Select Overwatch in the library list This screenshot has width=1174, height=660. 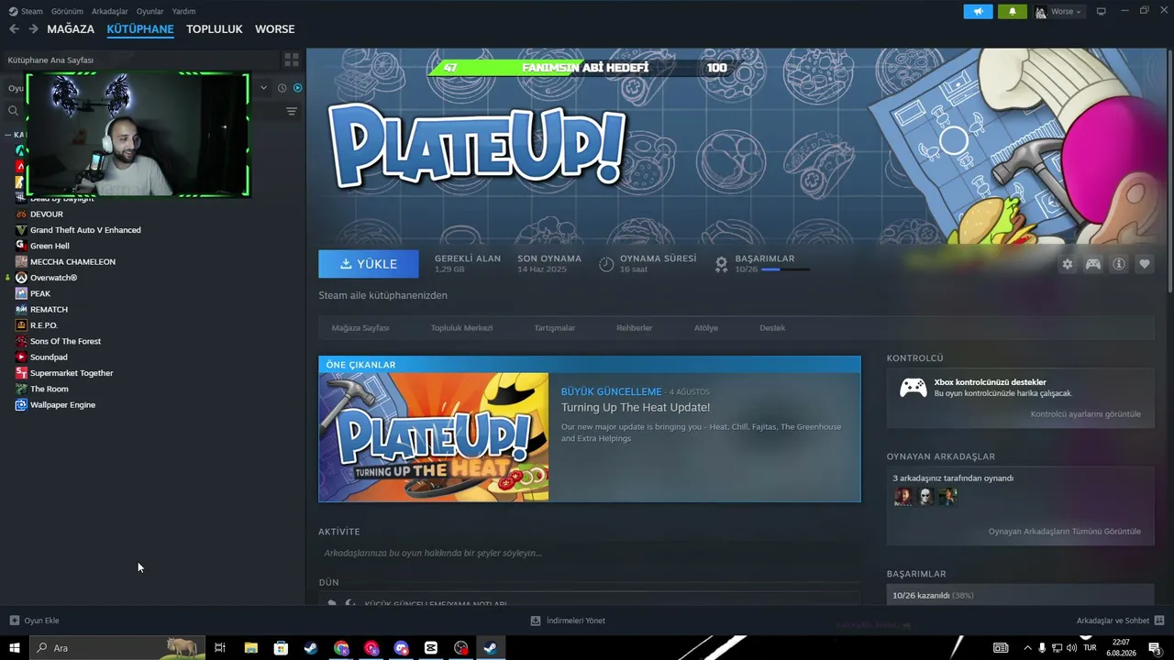53,278
